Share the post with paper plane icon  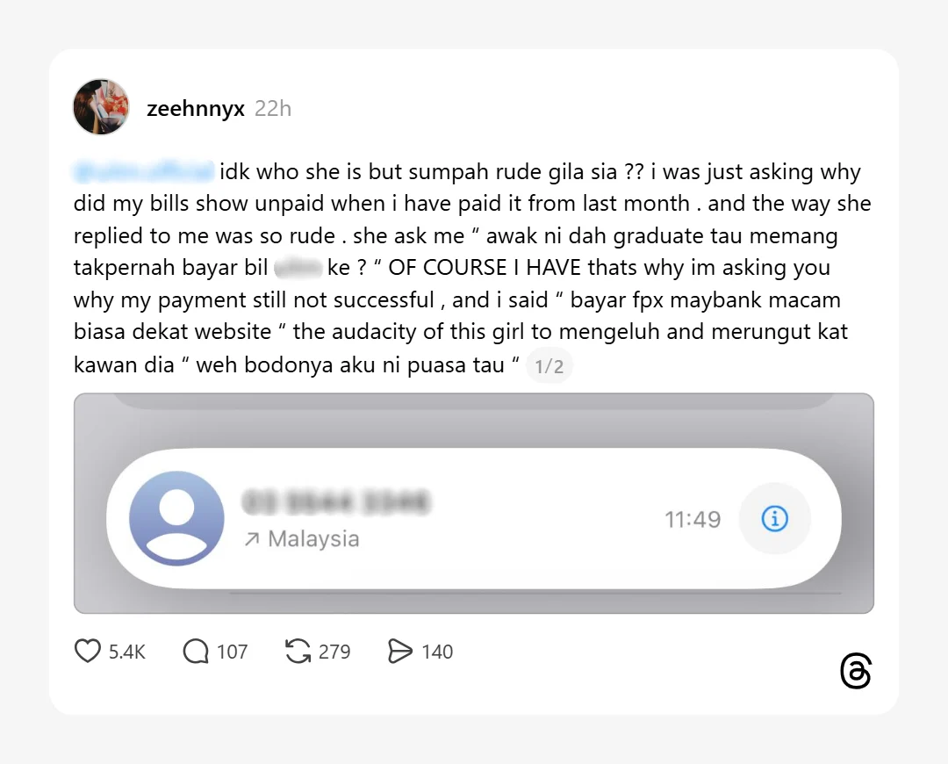(399, 652)
